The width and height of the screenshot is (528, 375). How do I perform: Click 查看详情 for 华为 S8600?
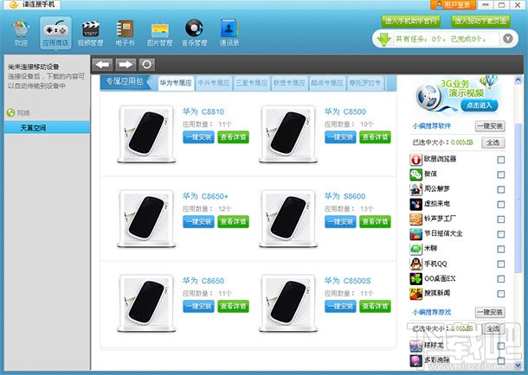(375, 222)
